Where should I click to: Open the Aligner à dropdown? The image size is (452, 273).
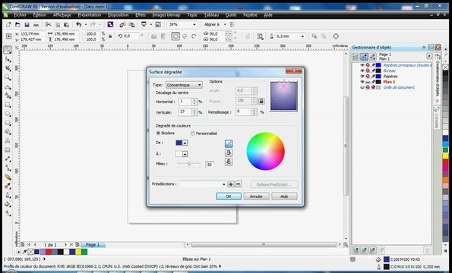pos(225,25)
